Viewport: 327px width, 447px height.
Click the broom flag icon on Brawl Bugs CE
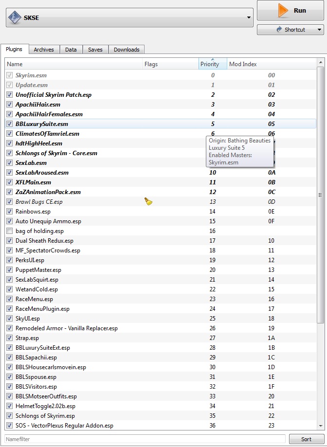[x=149, y=201]
